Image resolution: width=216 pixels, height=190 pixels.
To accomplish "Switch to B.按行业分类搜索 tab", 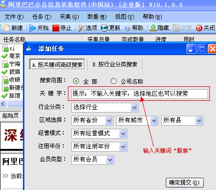I will click(115, 64).
